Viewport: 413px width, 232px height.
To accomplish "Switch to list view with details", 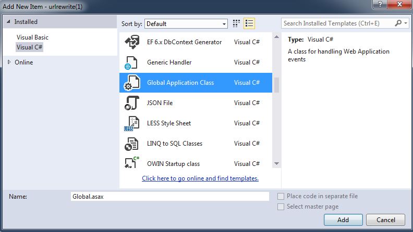I will pos(249,23).
